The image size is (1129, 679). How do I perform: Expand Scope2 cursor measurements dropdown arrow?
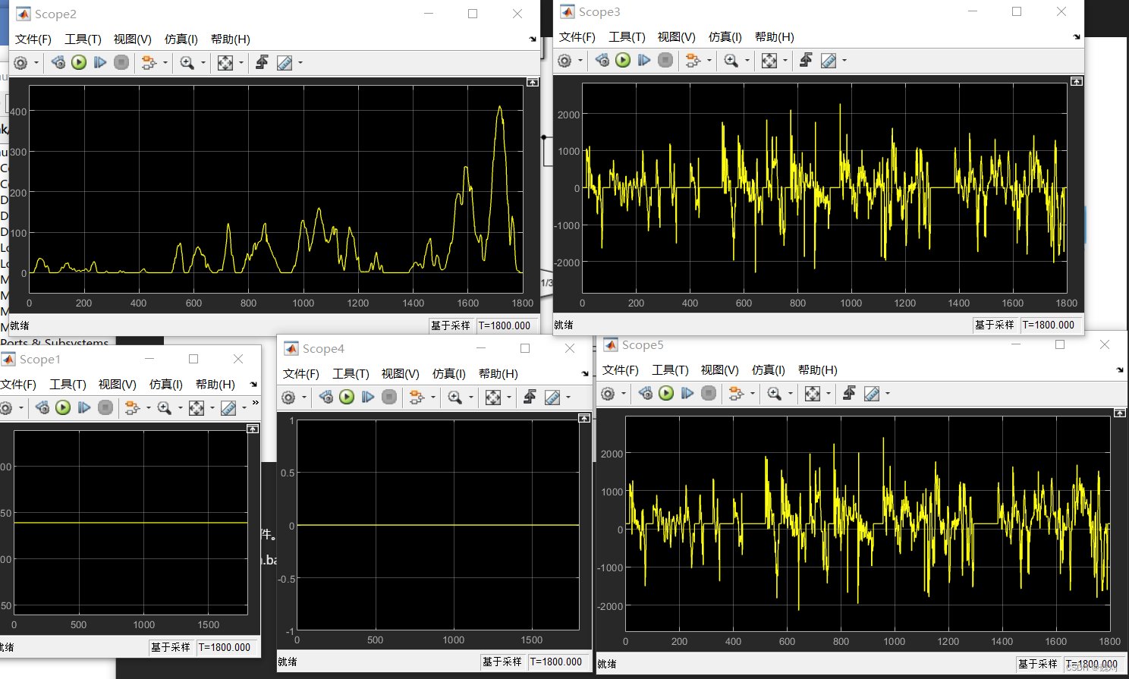click(x=300, y=63)
